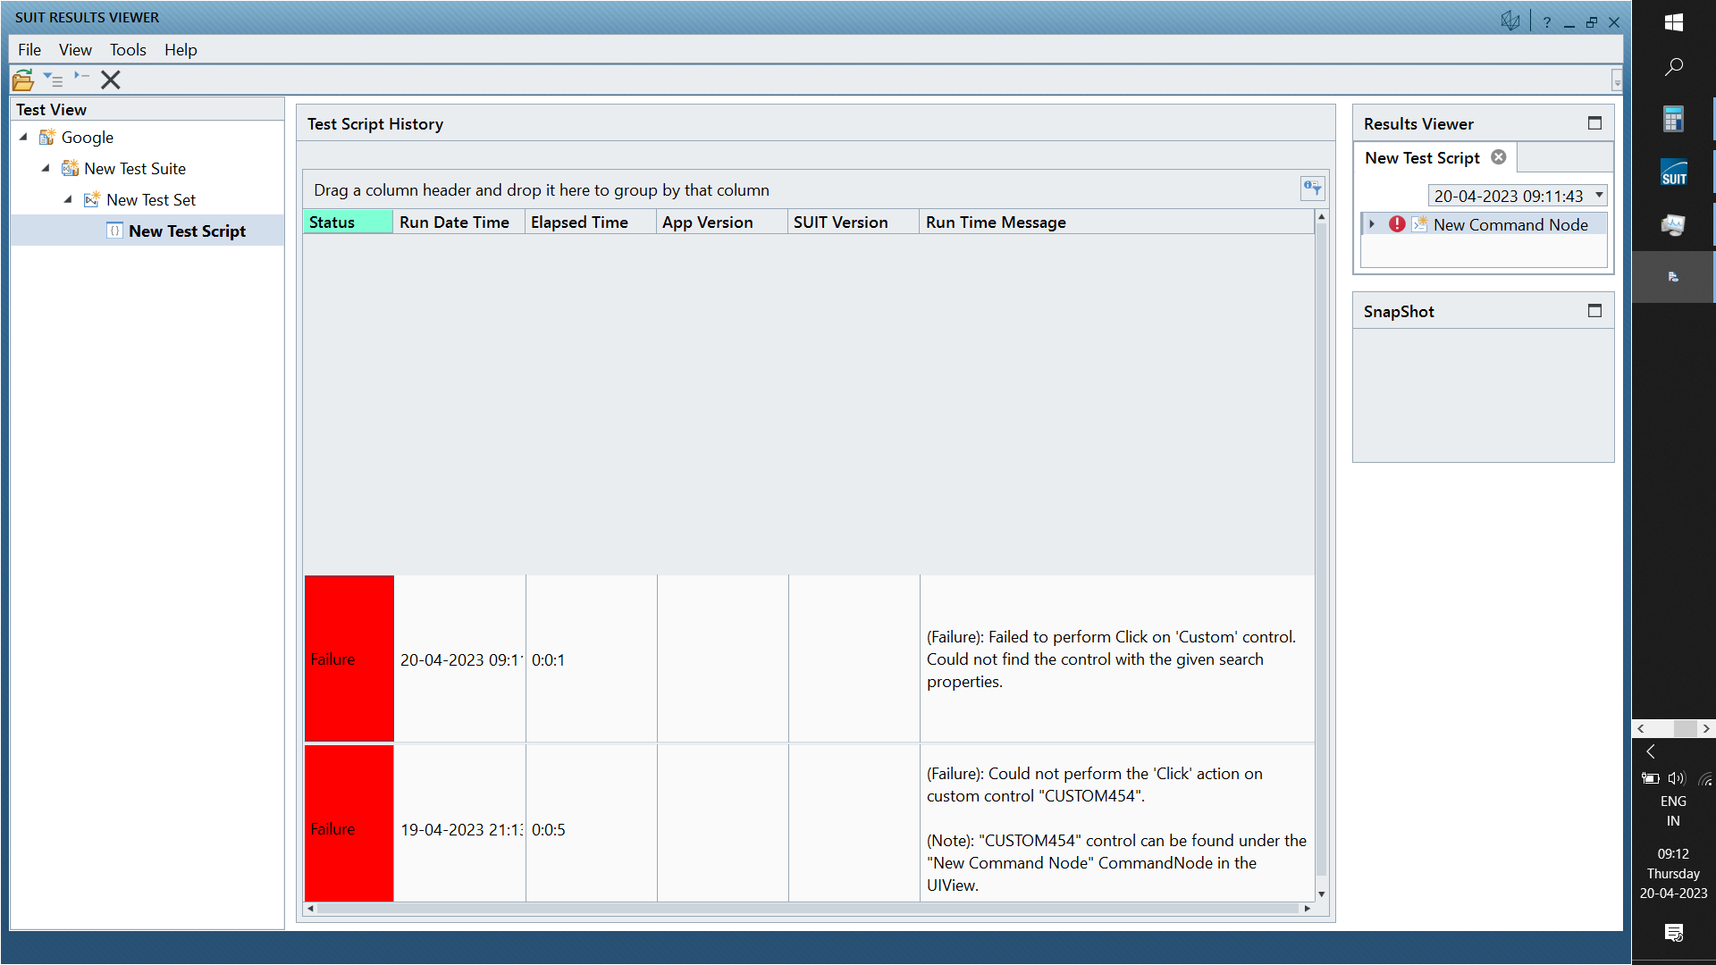Click the history grid vertical scrollbar down arrow
This screenshot has width=1716, height=965.
click(x=1321, y=894)
